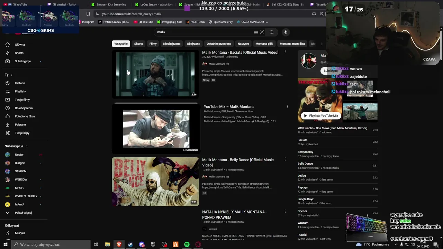Start voice search with the microphone icon
The width and height of the screenshot is (443, 249).
(286, 32)
